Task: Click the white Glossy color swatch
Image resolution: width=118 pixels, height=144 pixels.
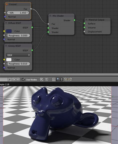Action: click(x=9, y=60)
